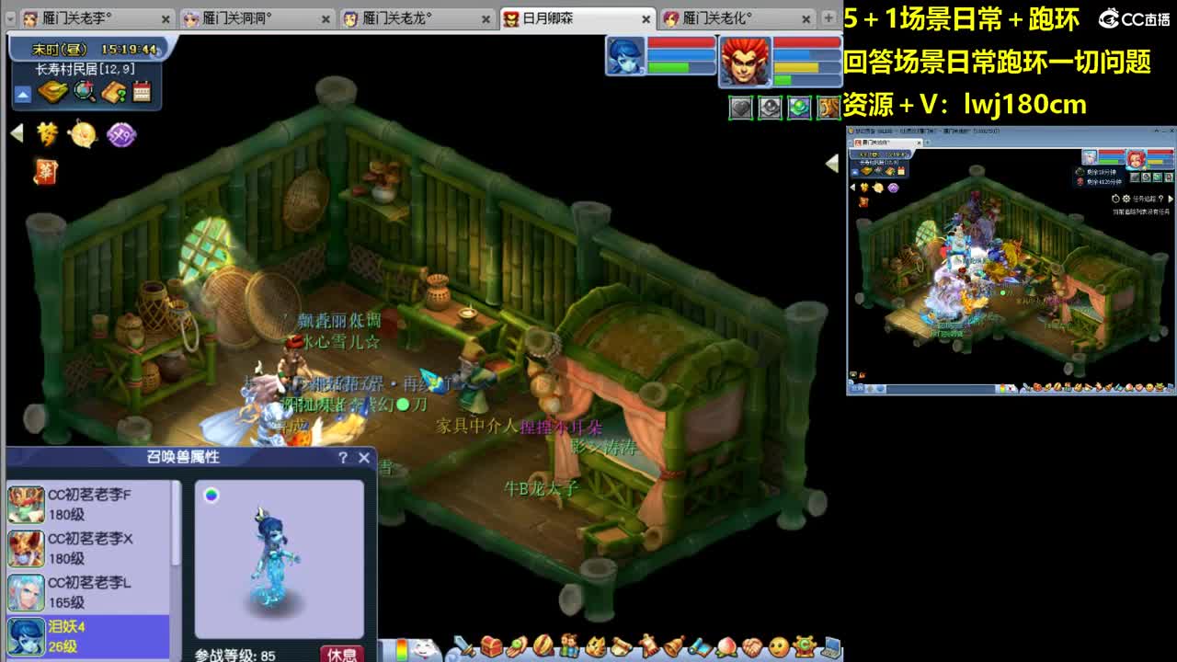Click the striped ball icon in bottom toolbar

pos(543,647)
